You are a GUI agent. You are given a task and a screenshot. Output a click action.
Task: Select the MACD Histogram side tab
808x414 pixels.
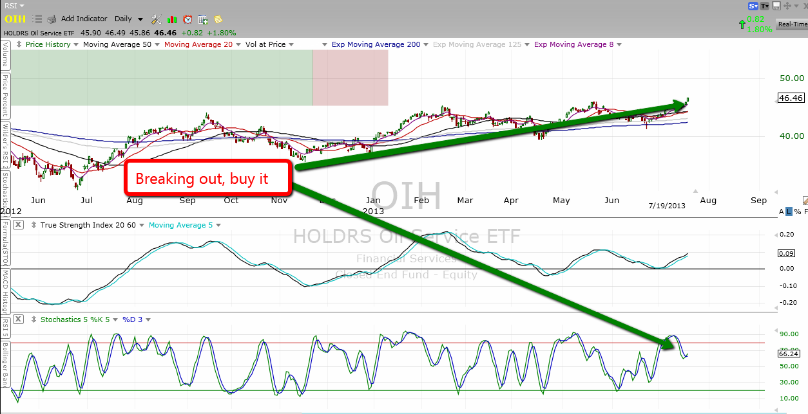click(x=5, y=289)
